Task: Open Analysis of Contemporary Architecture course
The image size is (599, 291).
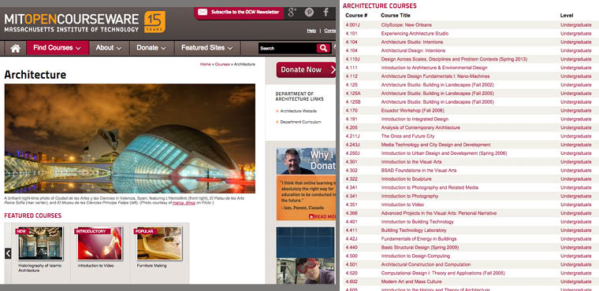Action: 421,127
